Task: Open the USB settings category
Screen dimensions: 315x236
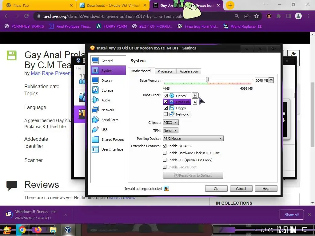Action: click(108, 129)
